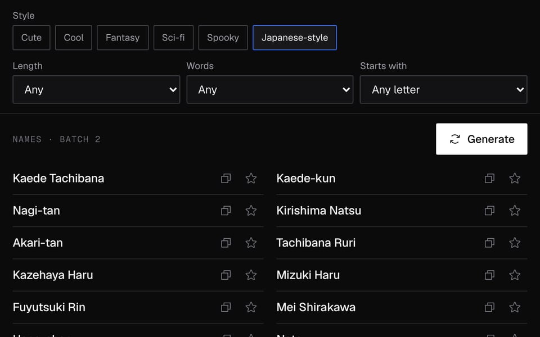
Task: Copy the name Nagi-tan
Action: (226, 211)
